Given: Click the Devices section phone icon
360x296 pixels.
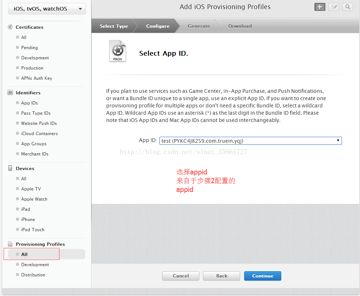Looking at the screenshot, I should click(x=10, y=168).
